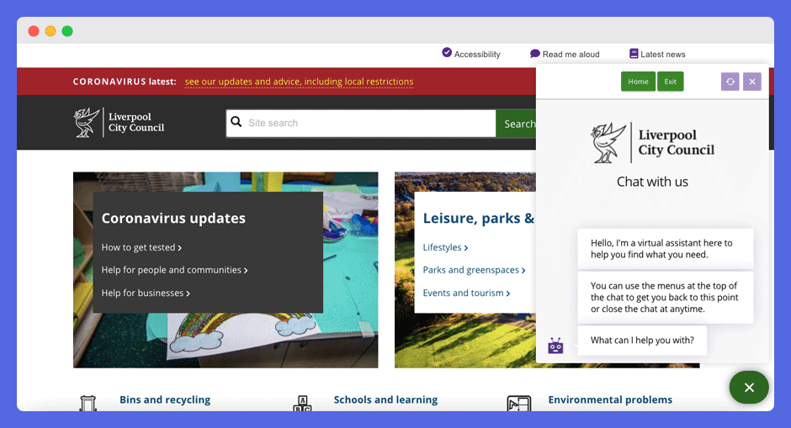
Task: Click 'CORONAVIRUS latest:' banner label
Action: point(125,82)
